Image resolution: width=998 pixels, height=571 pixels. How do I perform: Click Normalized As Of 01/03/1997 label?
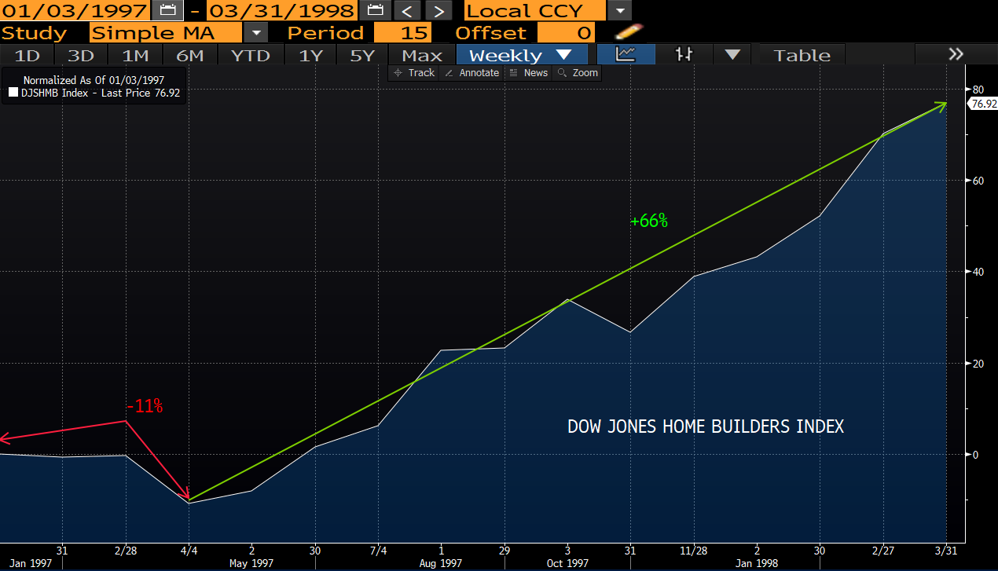tap(94, 80)
